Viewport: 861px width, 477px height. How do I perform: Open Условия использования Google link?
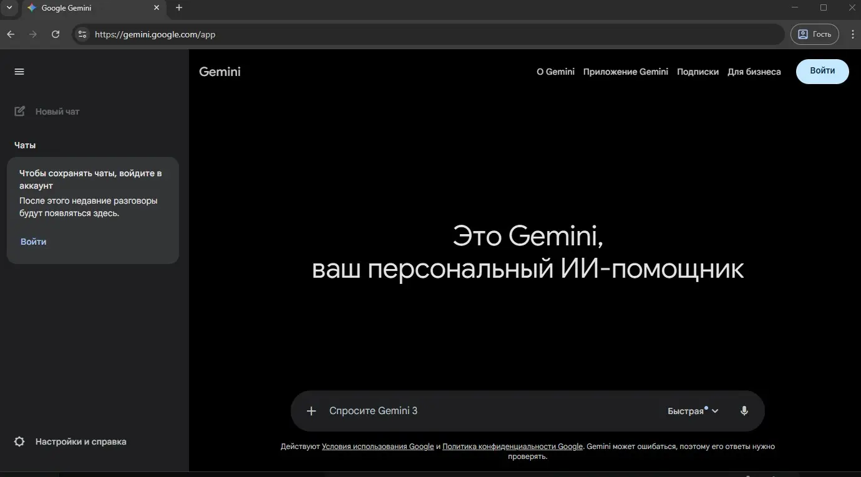pyautogui.click(x=377, y=446)
